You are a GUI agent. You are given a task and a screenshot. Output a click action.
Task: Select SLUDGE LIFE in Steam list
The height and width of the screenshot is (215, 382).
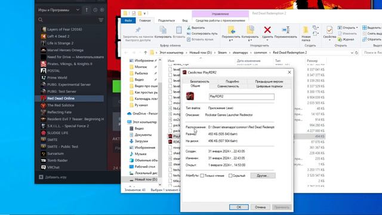(58, 133)
